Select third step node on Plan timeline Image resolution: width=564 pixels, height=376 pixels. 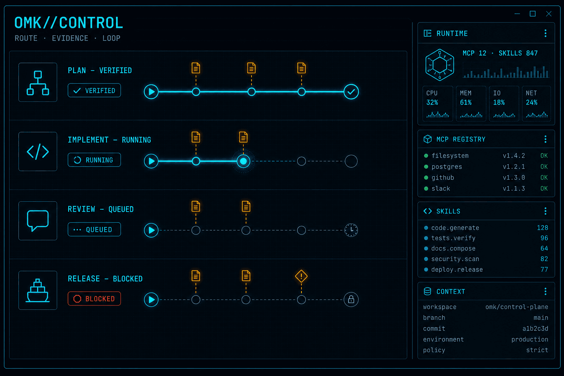(301, 92)
